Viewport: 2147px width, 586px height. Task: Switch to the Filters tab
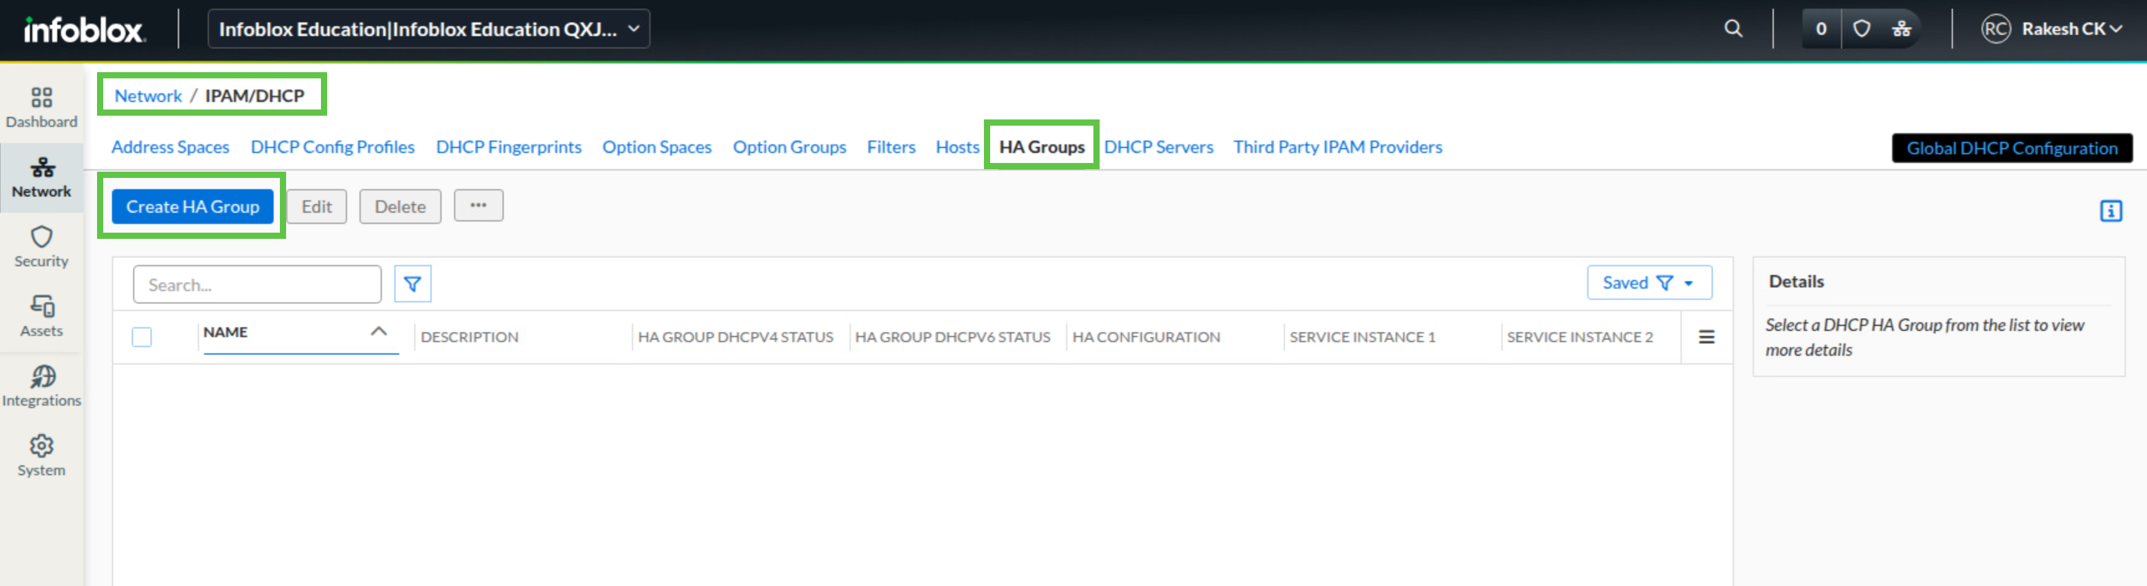891,147
